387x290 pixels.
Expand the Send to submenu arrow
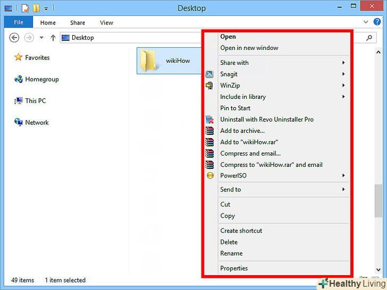(x=343, y=190)
